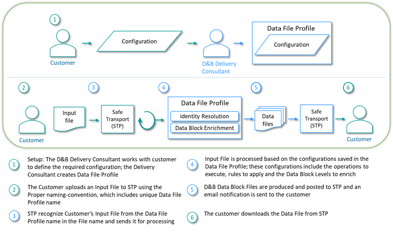This screenshot has height=235, width=393.
Task: Click legend text 'The customer downloads the Data File'
Action: 266,214
